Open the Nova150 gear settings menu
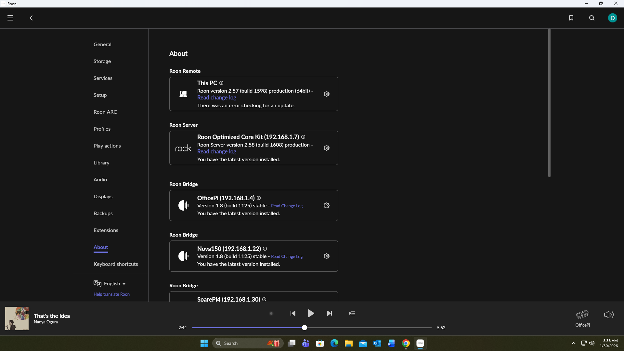 point(327,256)
